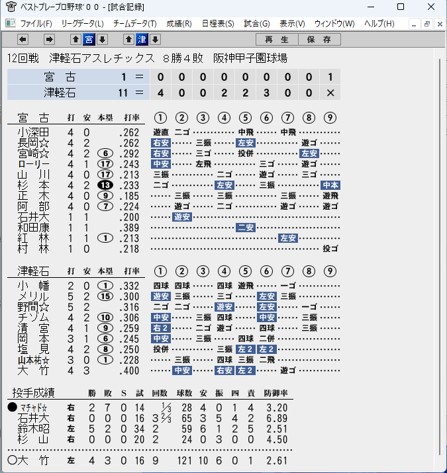Click 和田康's 二安 result in 5th inning
This screenshot has width=447, height=473.
click(246, 228)
